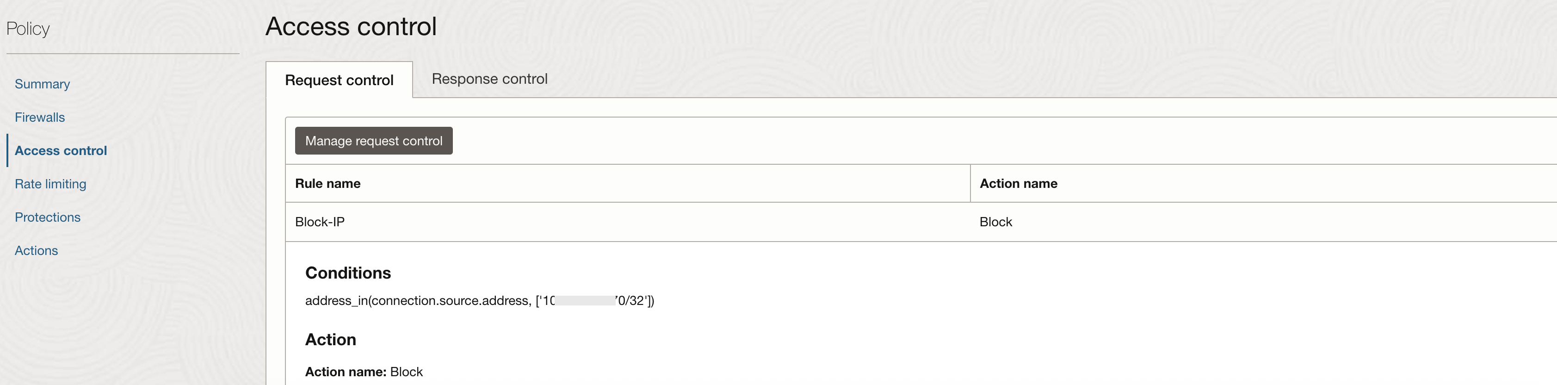Viewport: 1557px width, 385px height.
Task: View the Protections section
Action: pyautogui.click(x=47, y=217)
